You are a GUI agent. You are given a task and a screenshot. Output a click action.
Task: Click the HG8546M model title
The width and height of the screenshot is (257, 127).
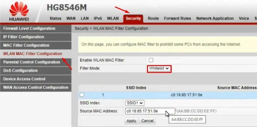[x=67, y=7]
